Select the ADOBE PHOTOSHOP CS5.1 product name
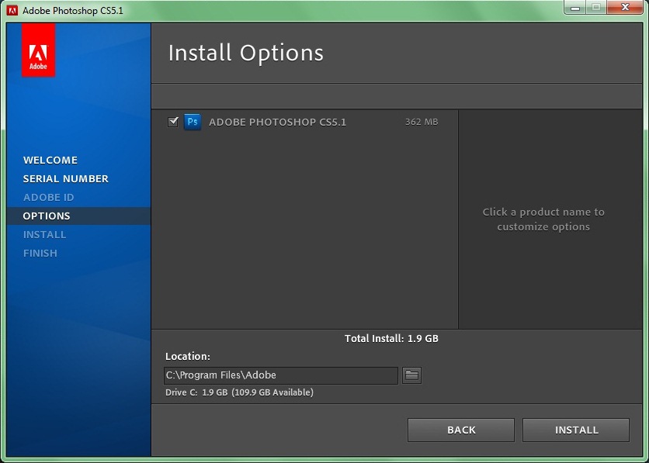649x463 pixels. coord(277,123)
